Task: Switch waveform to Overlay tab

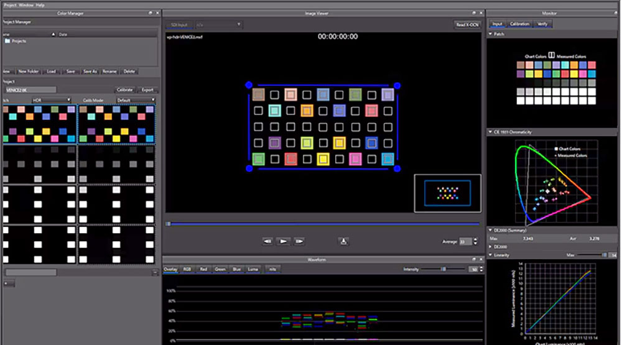Action: pyautogui.click(x=170, y=269)
